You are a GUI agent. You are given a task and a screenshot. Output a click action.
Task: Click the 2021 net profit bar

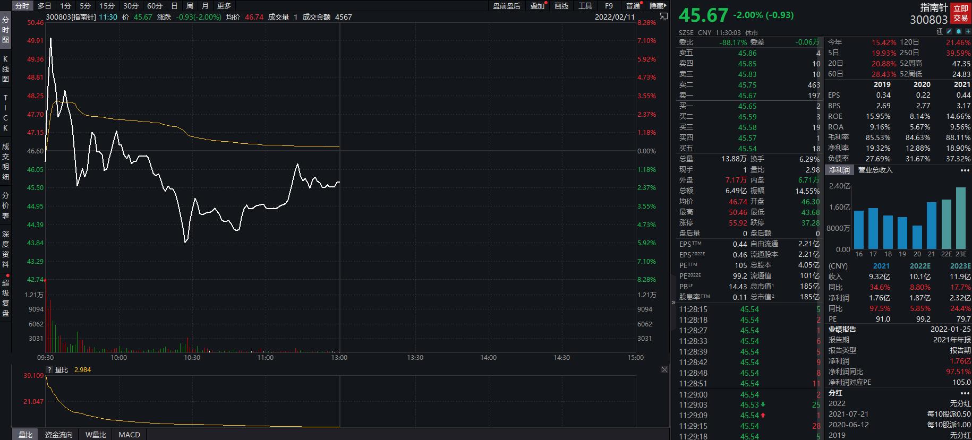pyautogui.click(x=932, y=226)
